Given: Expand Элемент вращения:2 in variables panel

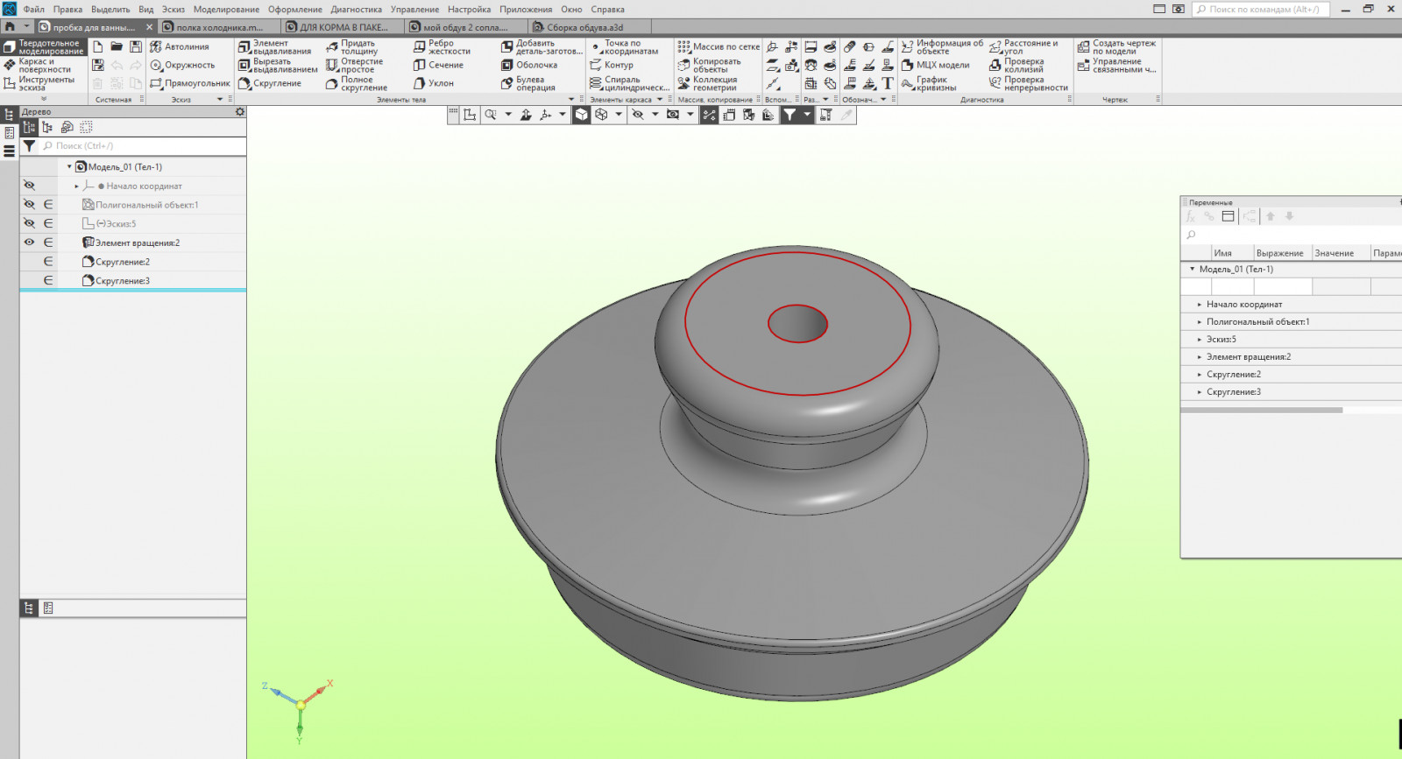Looking at the screenshot, I should point(1200,357).
